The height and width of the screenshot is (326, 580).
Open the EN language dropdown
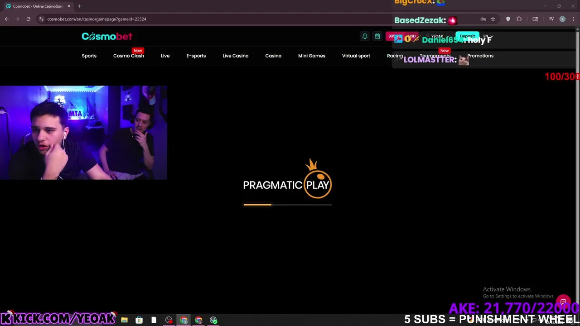[488, 36]
